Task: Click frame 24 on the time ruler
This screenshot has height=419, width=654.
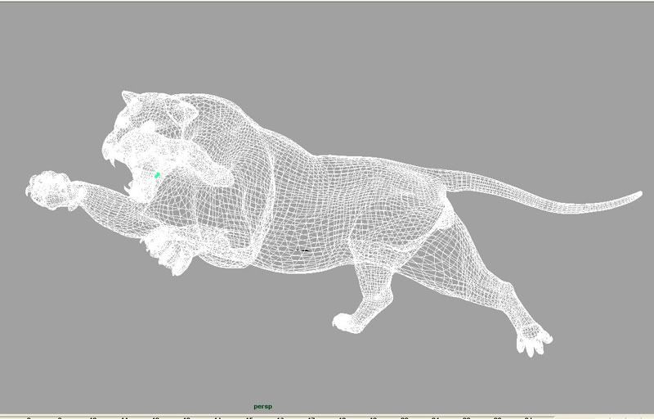Action: point(528,417)
